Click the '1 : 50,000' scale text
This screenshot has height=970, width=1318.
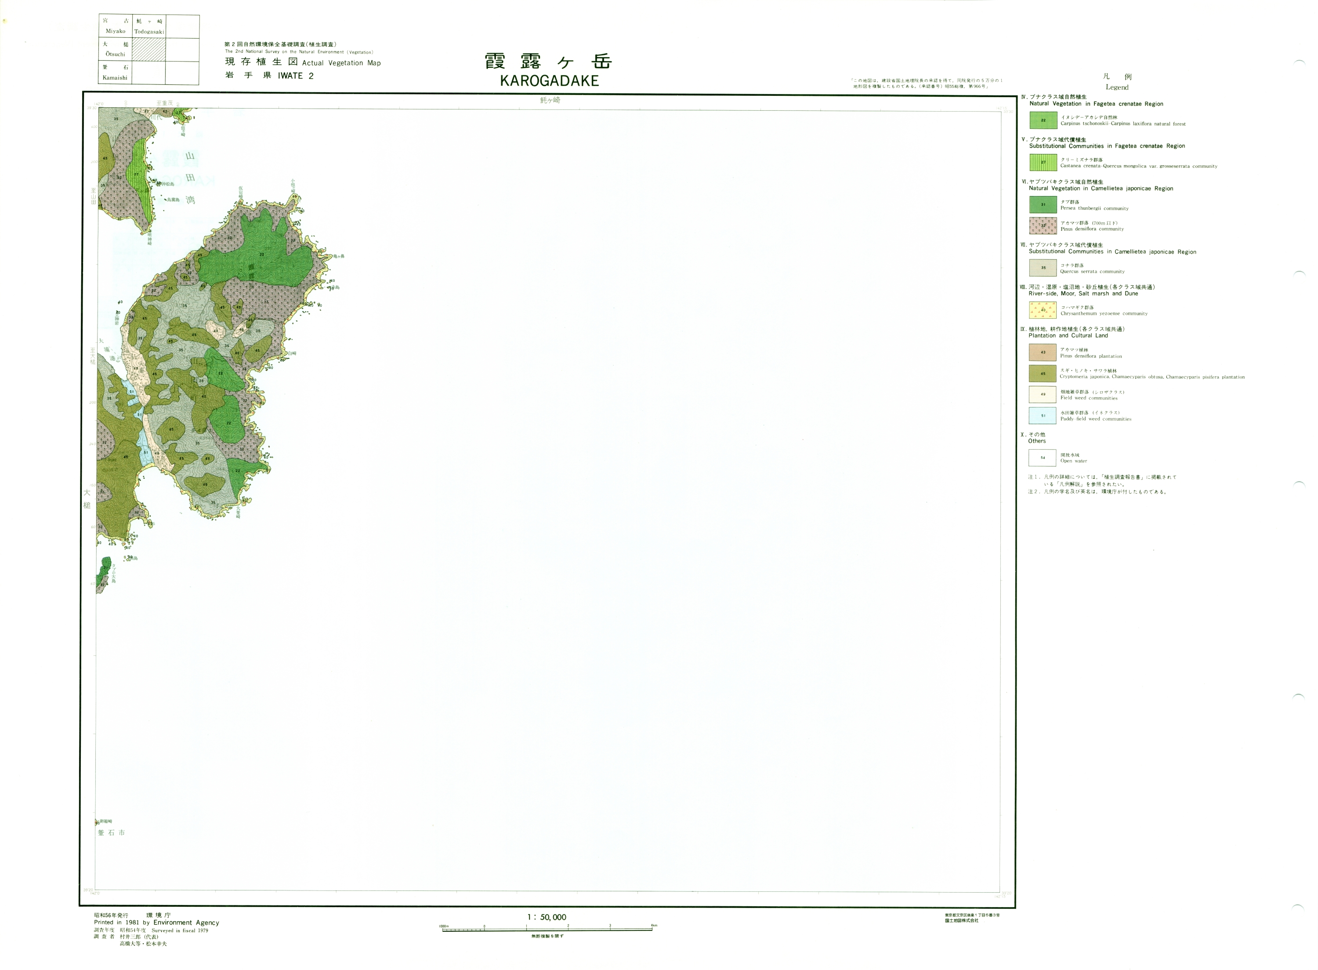(x=547, y=917)
